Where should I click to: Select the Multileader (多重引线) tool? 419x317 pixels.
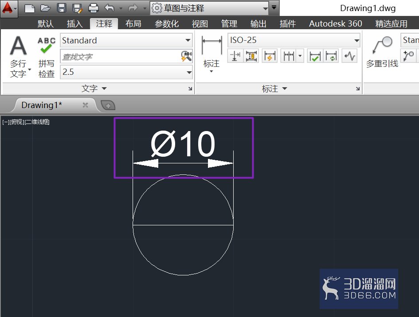click(x=382, y=52)
